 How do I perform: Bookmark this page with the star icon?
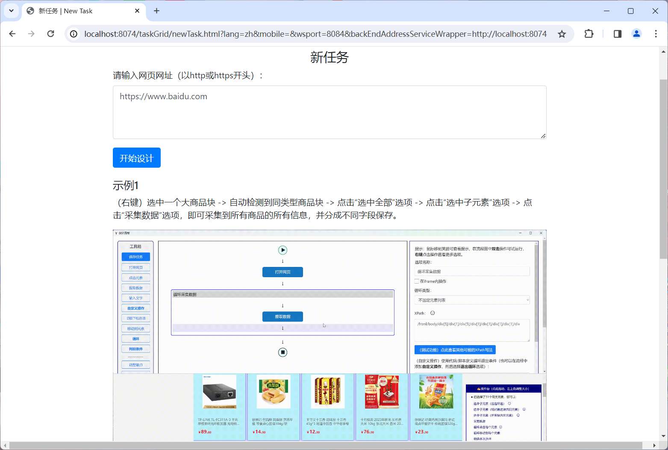click(562, 34)
